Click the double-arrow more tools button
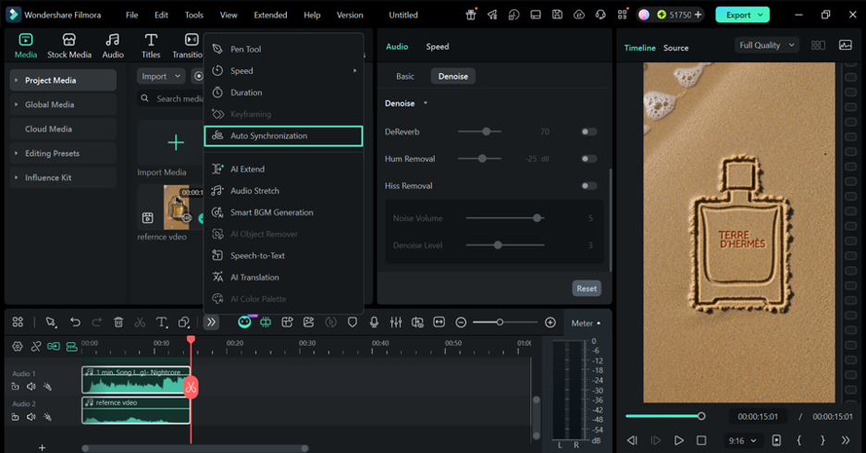Image resolution: width=866 pixels, height=453 pixels. click(211, 323)
